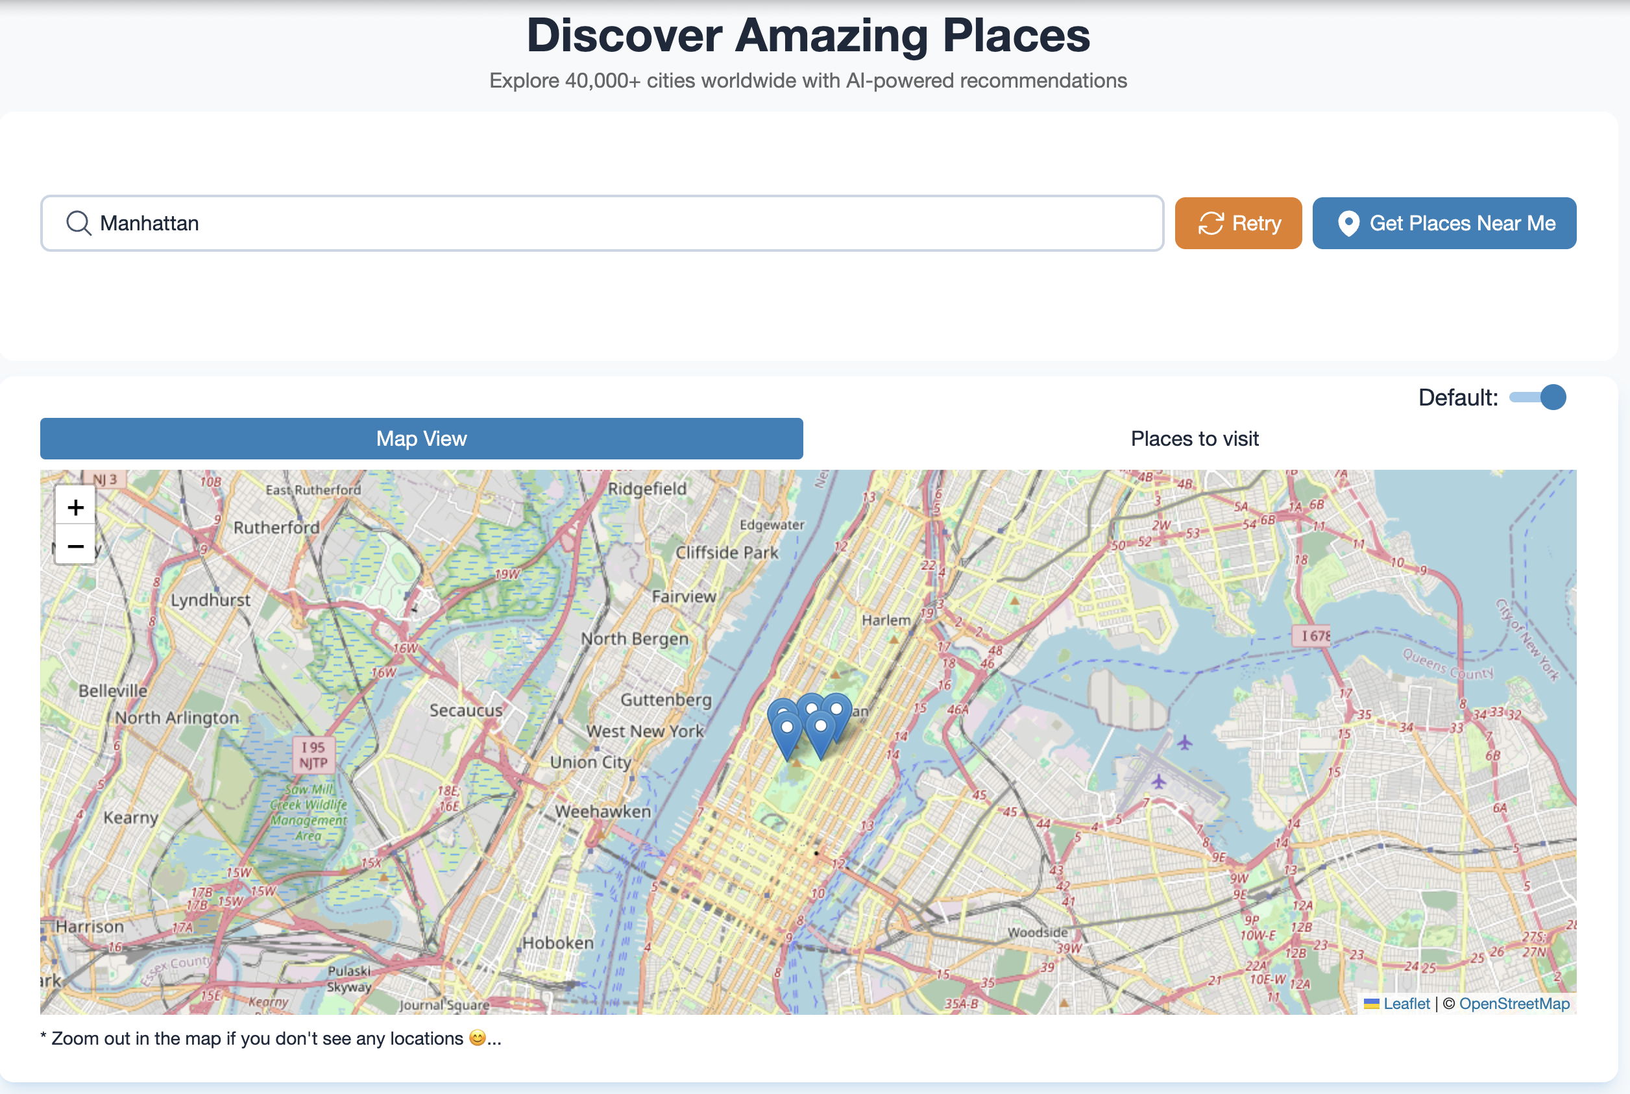Click the NJ 3 route shield
The height and width of the screenshot is (1094, 1630).
click(106, 480)
